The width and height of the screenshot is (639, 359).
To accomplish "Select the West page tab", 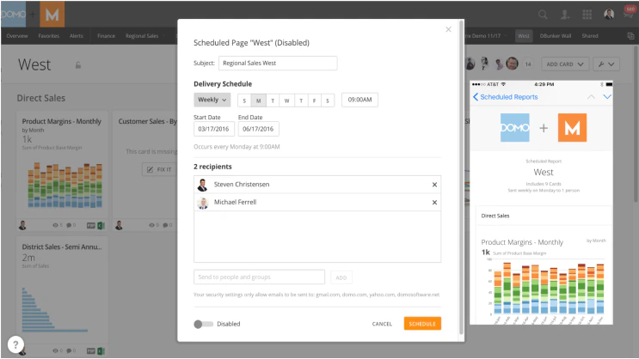I will (x=524, y=36).
